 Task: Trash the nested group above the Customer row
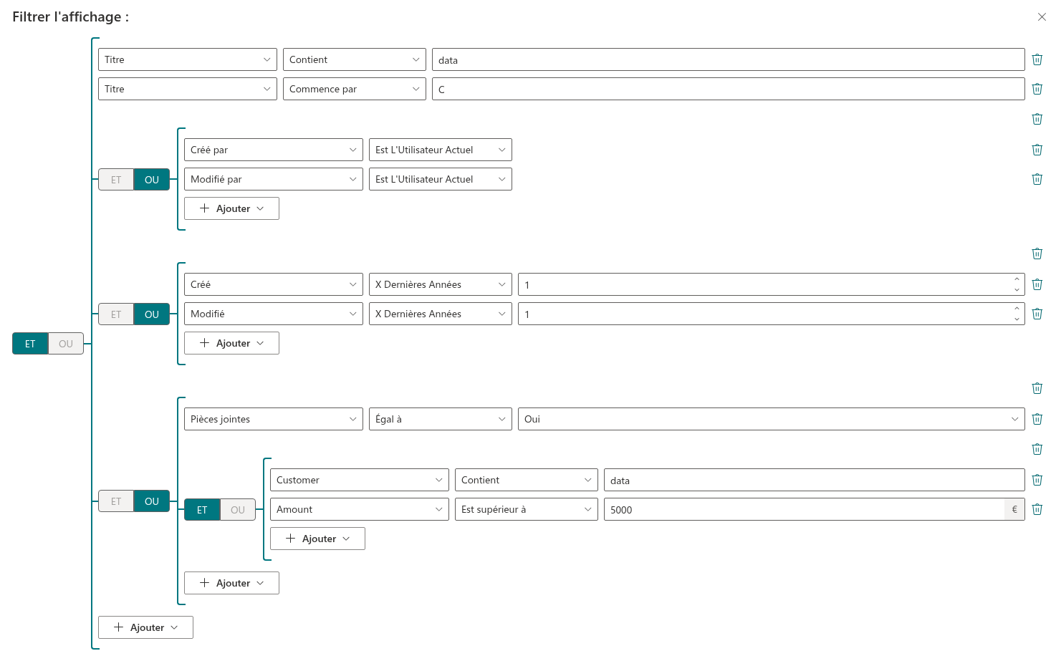(1037, 449)
